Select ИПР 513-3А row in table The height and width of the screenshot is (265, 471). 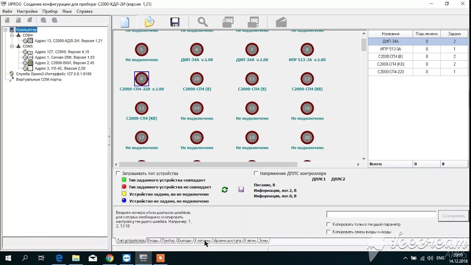(418, 49)
